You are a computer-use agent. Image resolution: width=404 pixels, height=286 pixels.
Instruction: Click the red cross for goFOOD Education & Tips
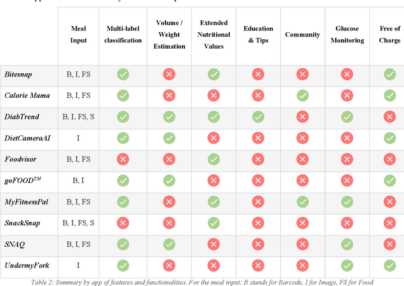tap(258, 181)
